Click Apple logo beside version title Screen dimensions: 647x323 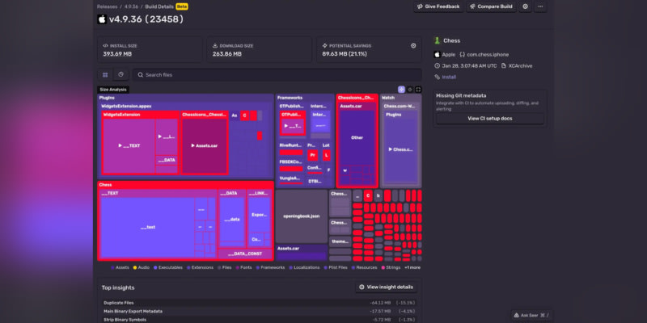click(x=102, y=19)
